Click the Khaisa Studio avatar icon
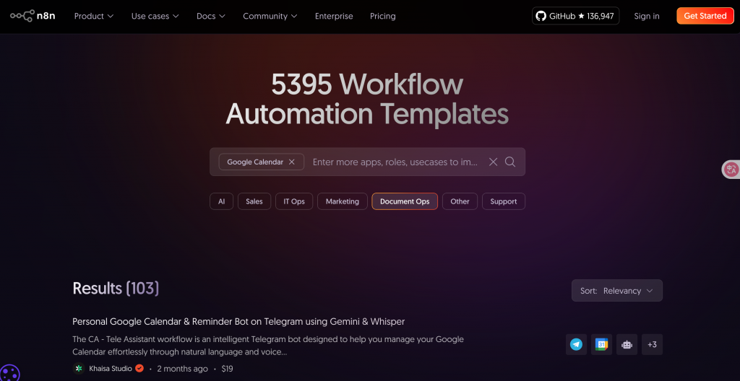This screenshot has width=740, height=381. coord(79,368)
